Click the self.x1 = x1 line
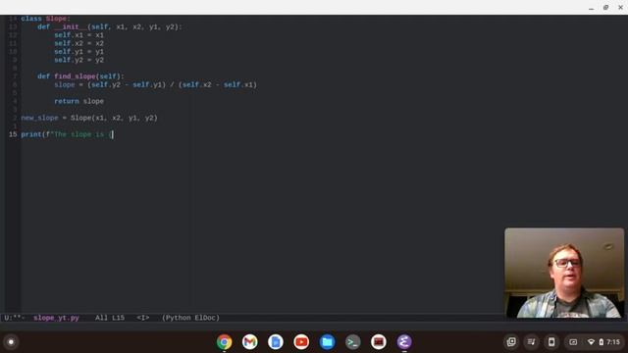The image size is (628, 353). [78, 35]
